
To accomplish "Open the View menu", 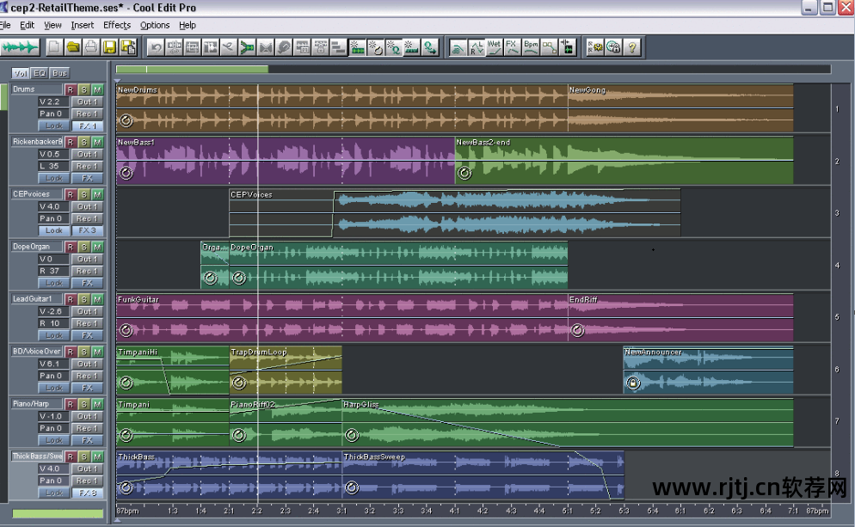I will pos(52,25).
